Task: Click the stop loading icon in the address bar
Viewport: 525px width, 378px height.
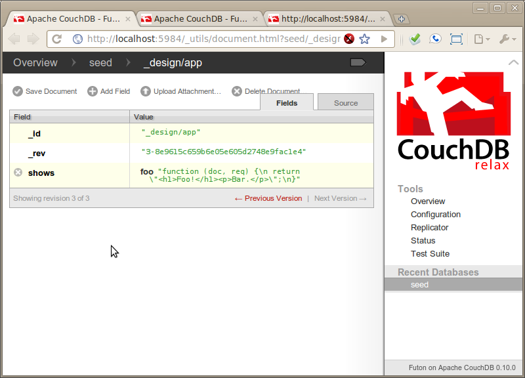Action: [x=348, y=39]
